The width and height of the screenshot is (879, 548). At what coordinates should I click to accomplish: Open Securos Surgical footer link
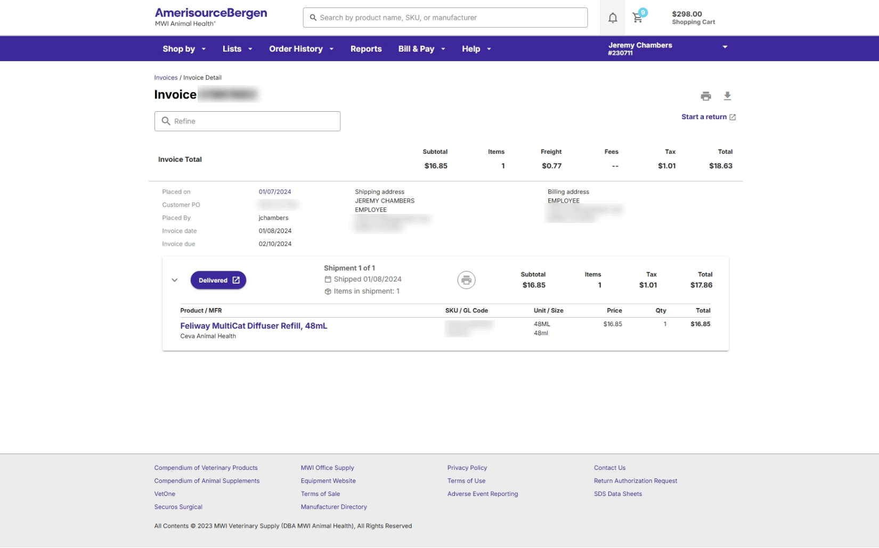pyautogui.click(x=178, y=507)
